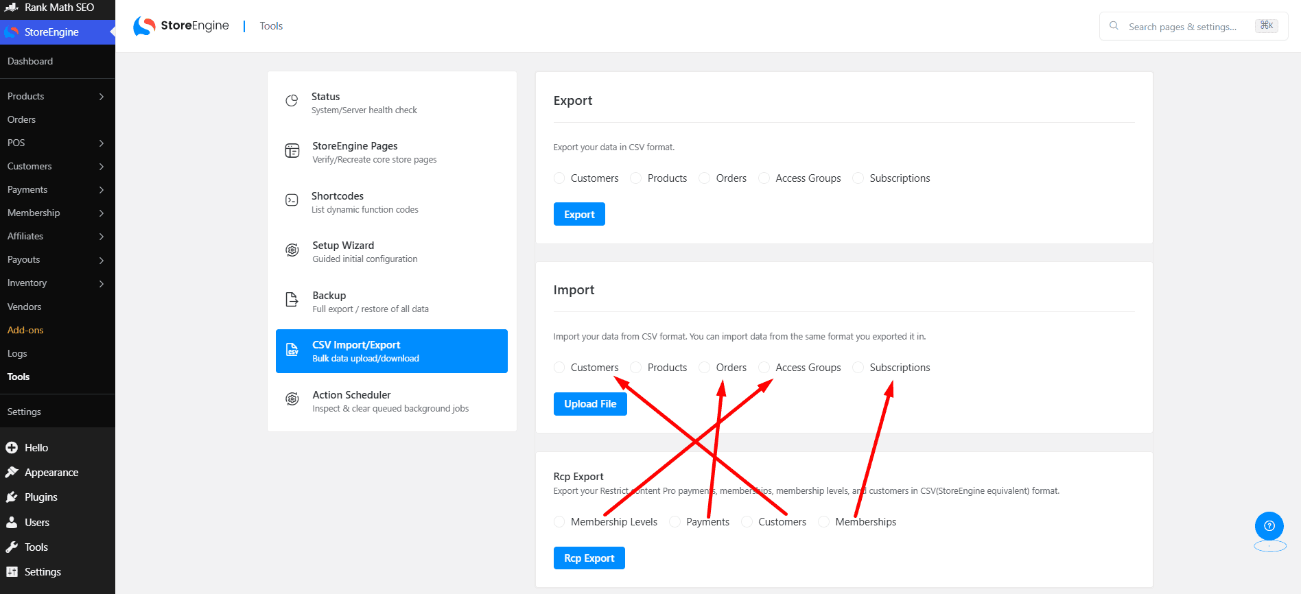The image size is (1301, 594).
Task: Click the Rank Math SEO icon in sidebar
Action: coord(12,8)
